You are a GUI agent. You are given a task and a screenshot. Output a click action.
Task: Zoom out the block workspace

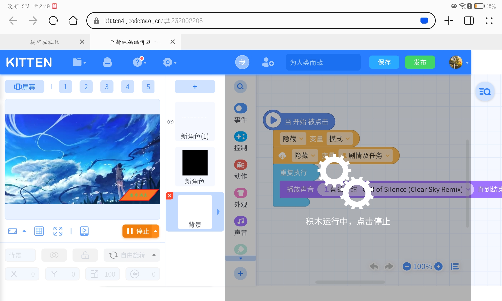point(407,266)
